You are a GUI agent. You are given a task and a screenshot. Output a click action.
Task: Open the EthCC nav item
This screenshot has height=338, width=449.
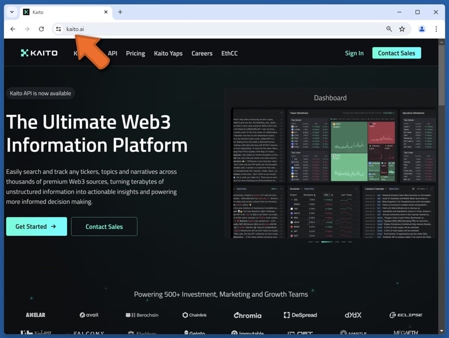point(230,53)
